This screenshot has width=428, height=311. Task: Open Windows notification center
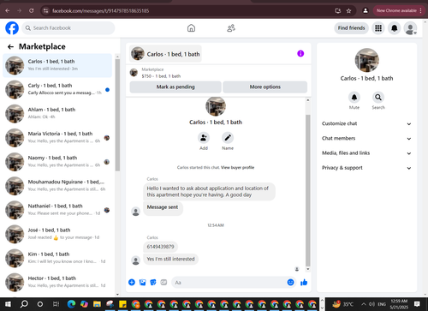(417, 304)
